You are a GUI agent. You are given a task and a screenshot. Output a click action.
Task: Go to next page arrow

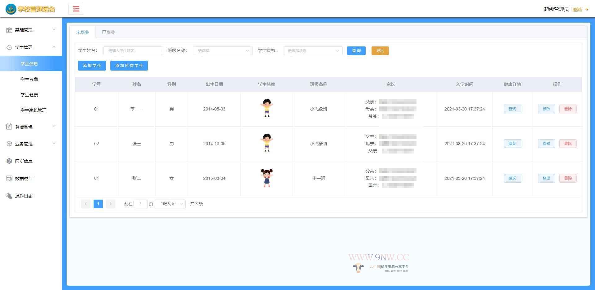coord(111,204)
